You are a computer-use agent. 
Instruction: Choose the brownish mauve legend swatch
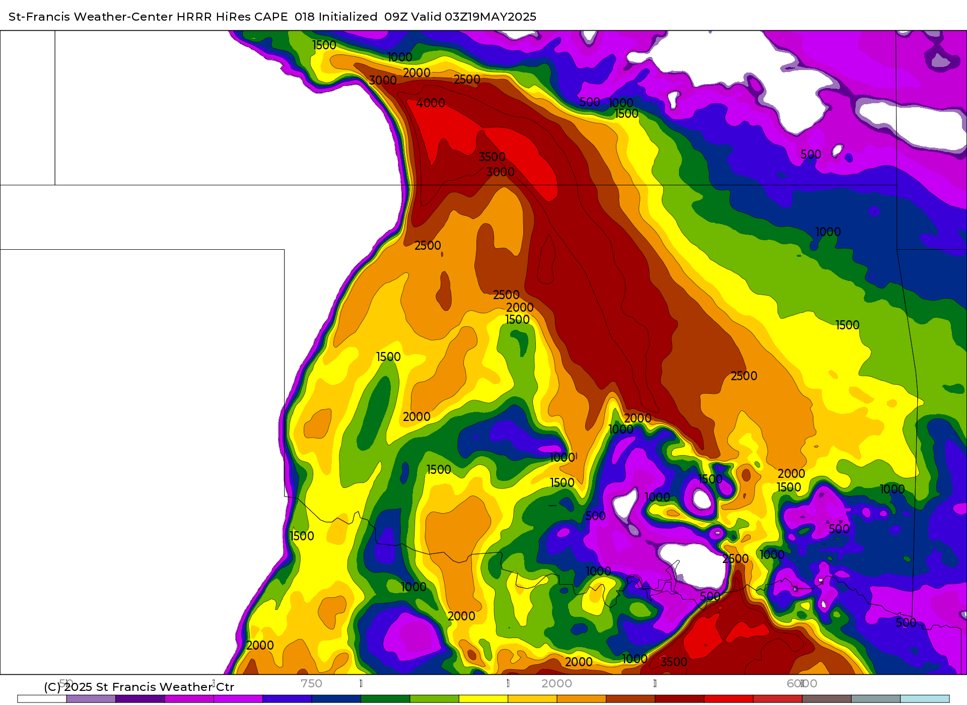(x=826, y=699)
